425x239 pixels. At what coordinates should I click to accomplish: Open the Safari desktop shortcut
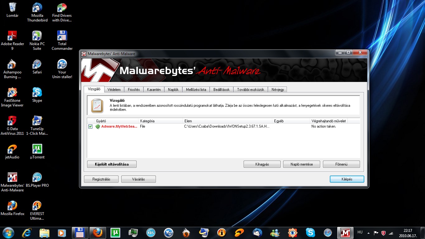point(37,67)
